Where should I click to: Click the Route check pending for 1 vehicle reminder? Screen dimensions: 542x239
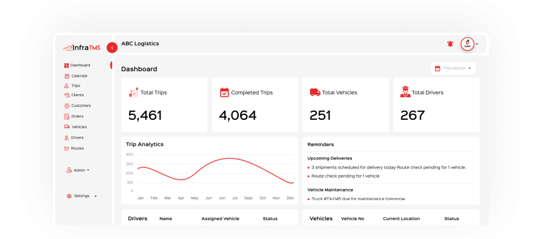coord(345,176)
